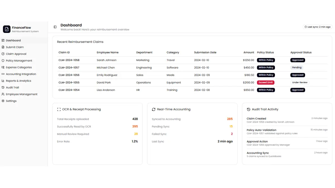Toggle the sidebar collapse icon
Image resolution: width=335 pixels, height=188 pixels.
tap(55, 27)
